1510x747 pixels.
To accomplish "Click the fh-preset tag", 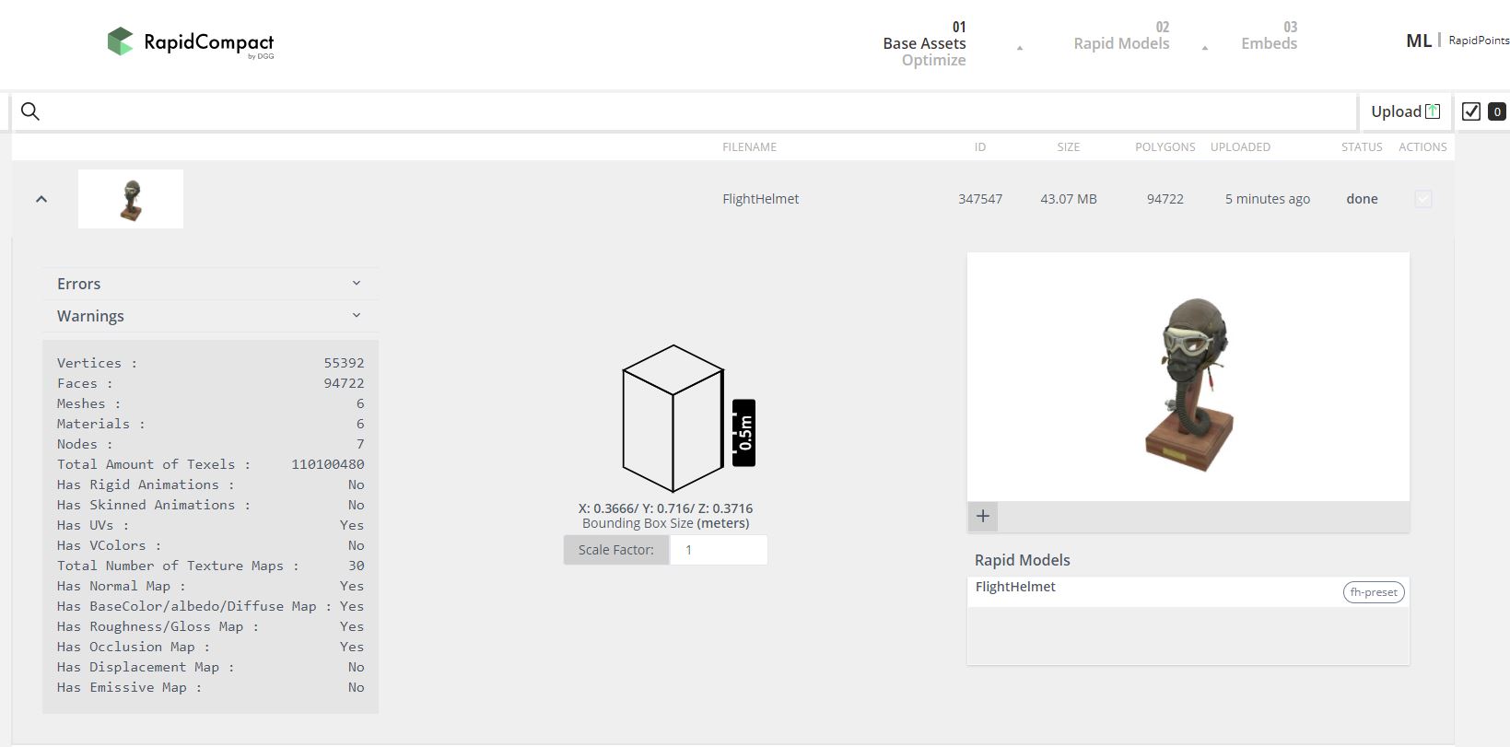I will (1374, 592).
